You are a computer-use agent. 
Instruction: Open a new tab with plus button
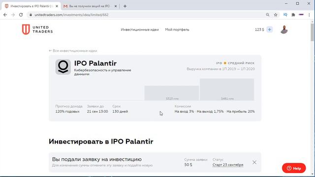[x=125, y=6]
